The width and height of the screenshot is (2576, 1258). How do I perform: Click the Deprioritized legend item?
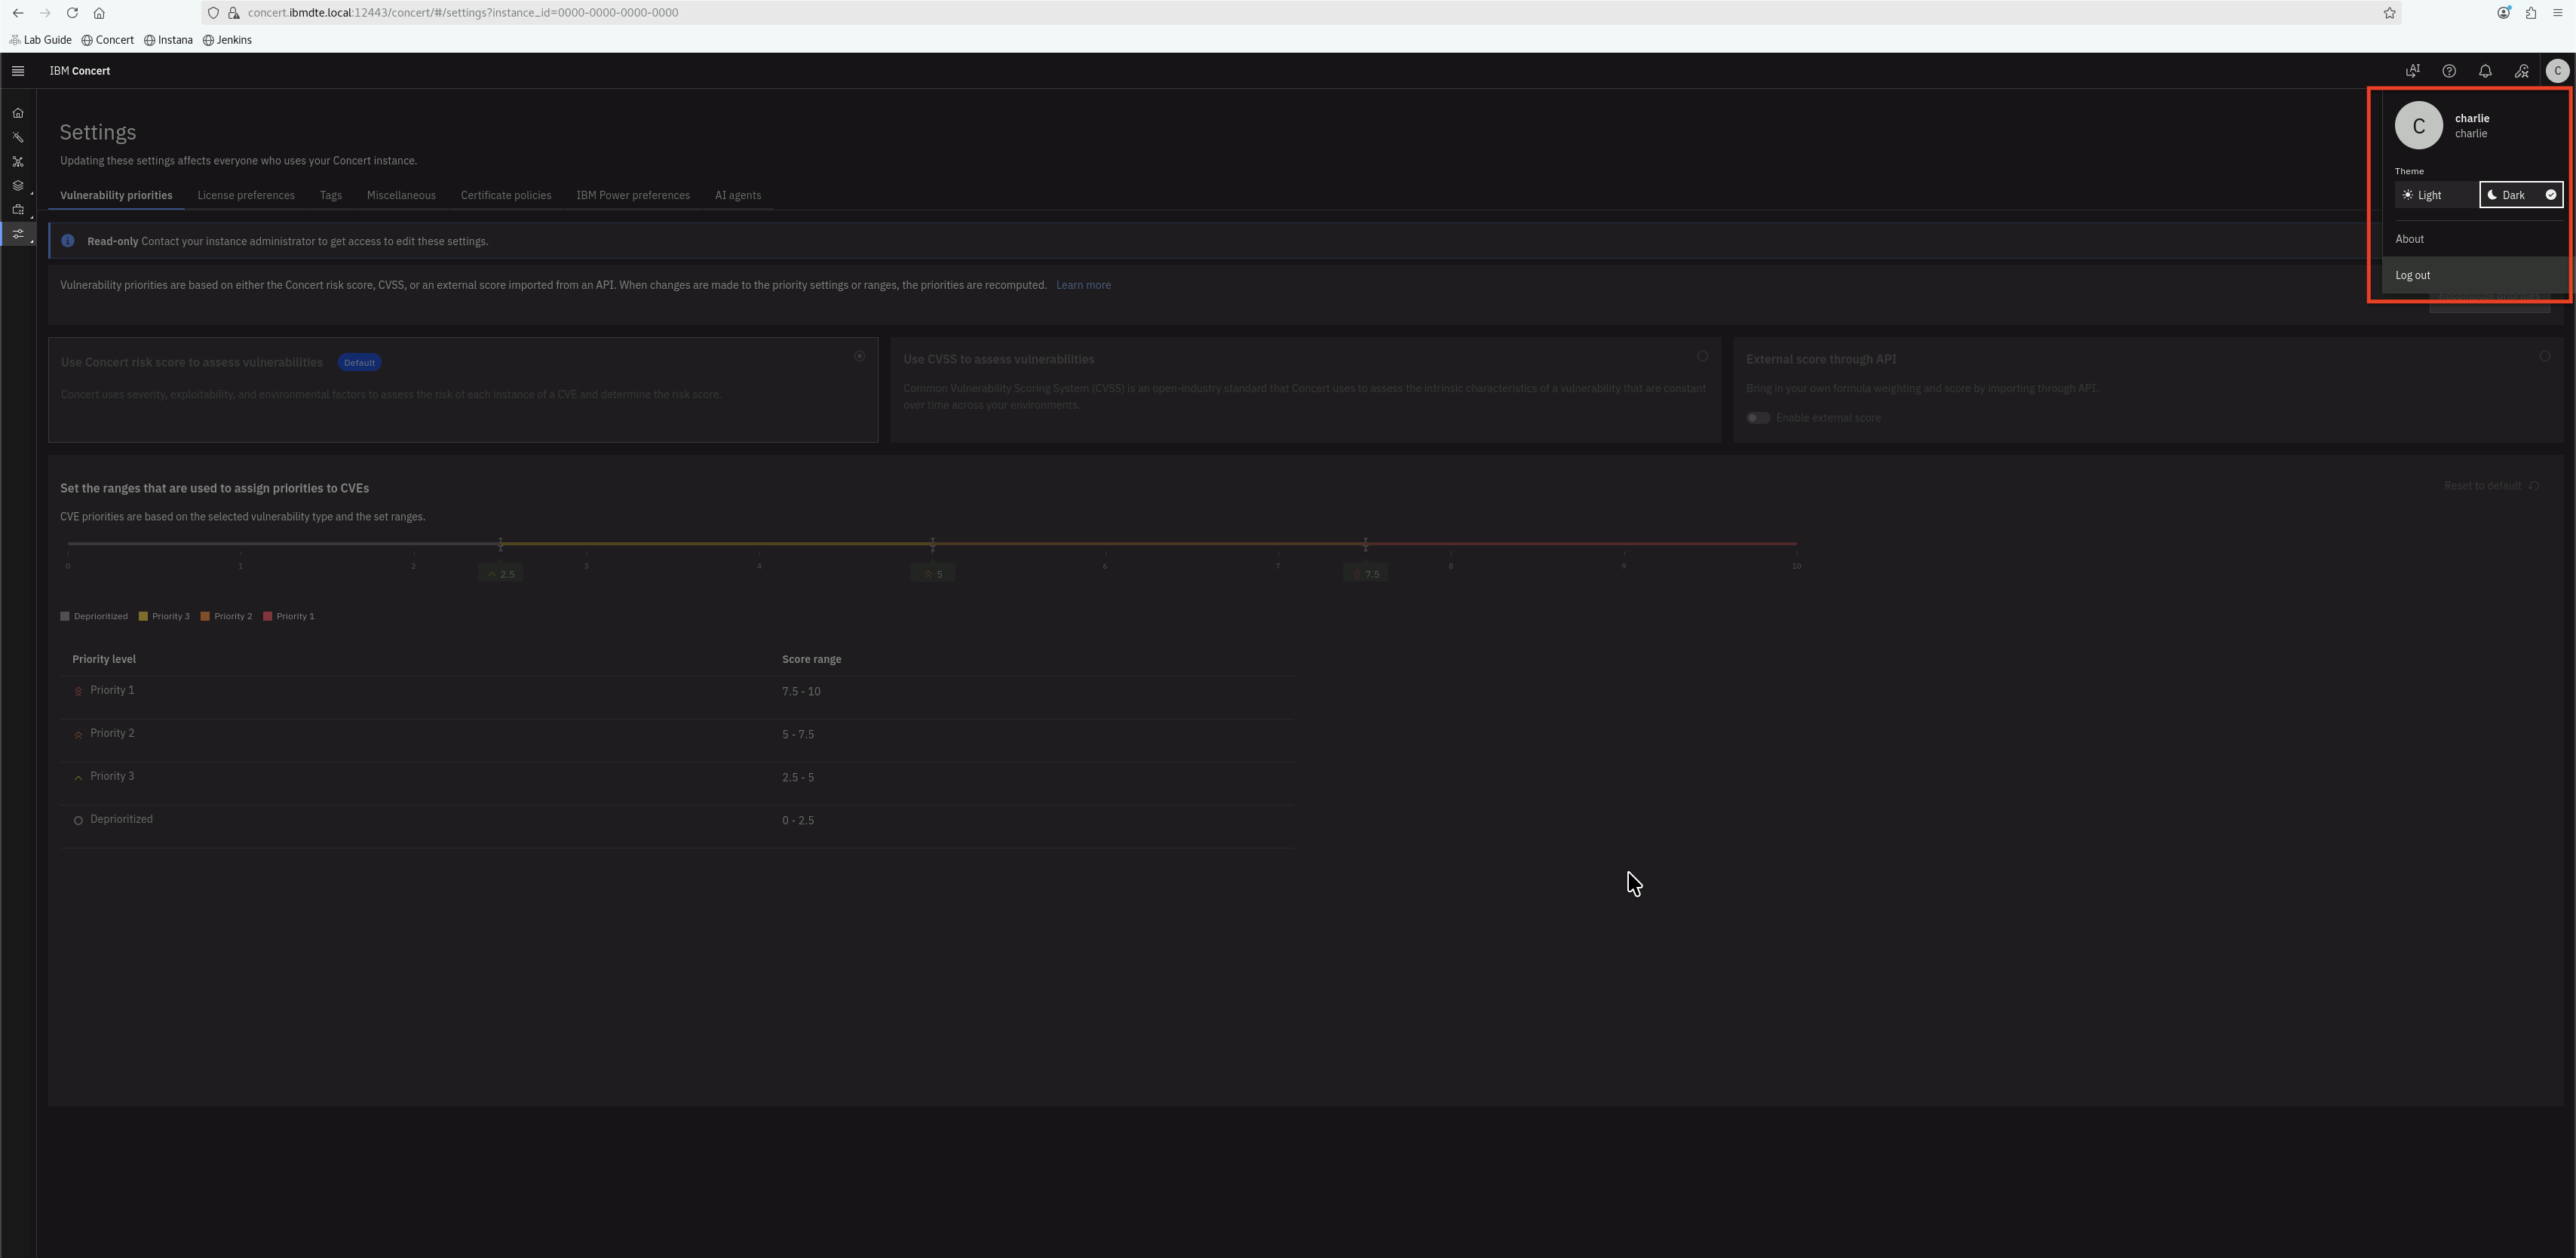tap(94, 616)
